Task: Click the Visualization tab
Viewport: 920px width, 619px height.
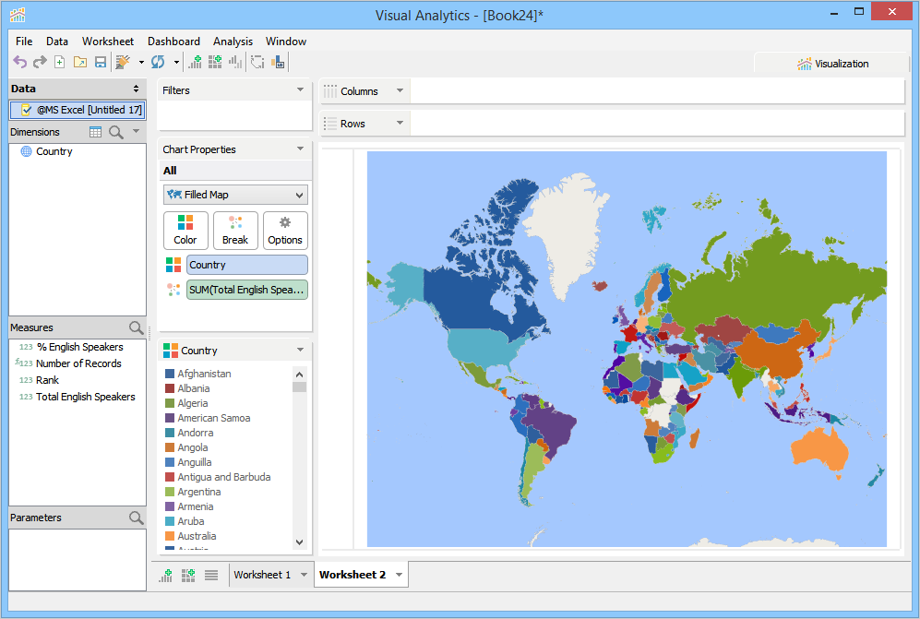Action: 832,64
